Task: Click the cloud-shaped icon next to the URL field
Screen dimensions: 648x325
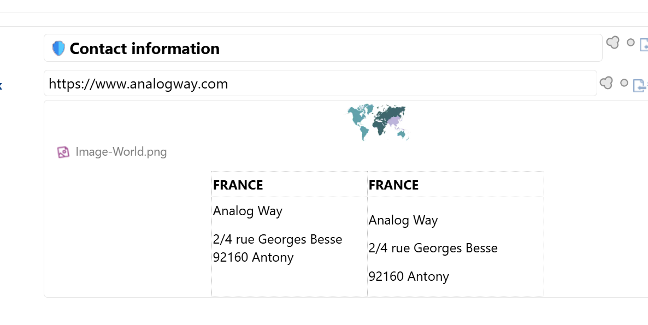Action: click(606, 83)
